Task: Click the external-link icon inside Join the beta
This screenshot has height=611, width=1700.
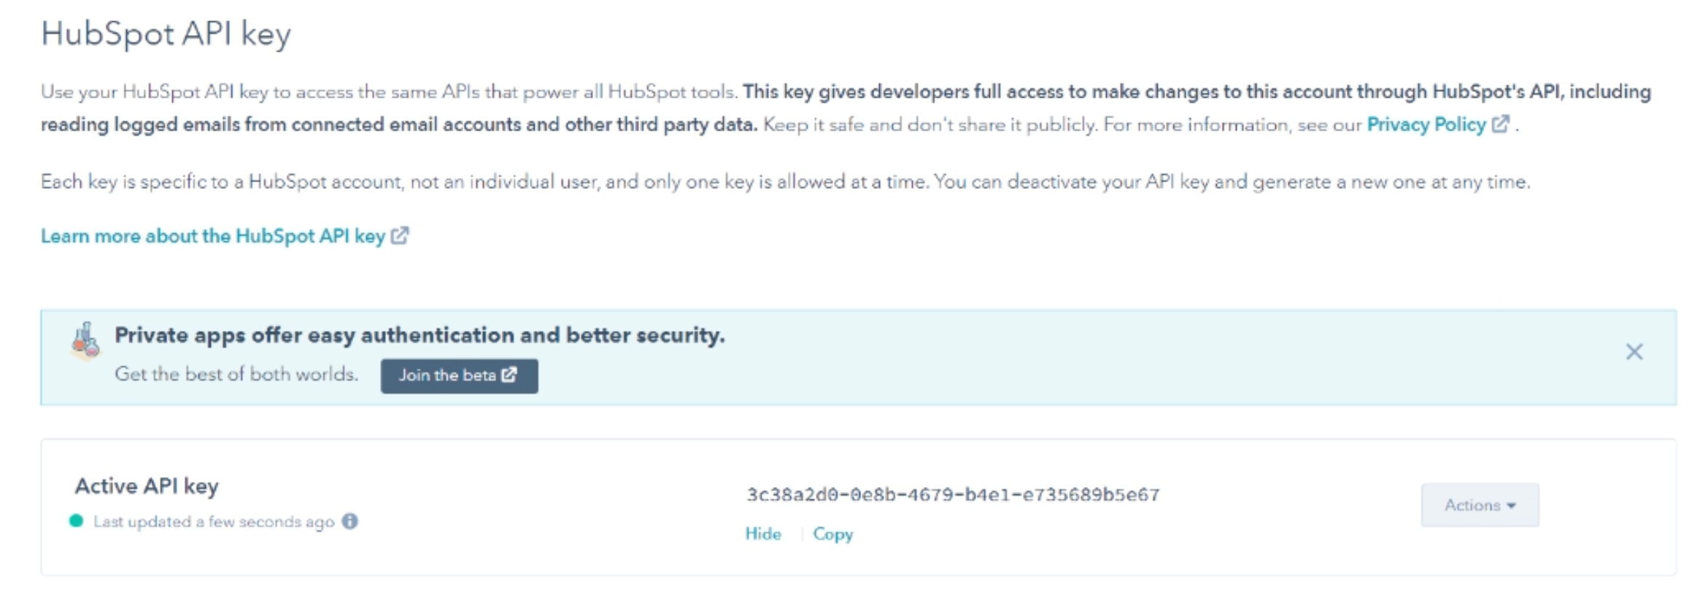Action: click(509, 375)
